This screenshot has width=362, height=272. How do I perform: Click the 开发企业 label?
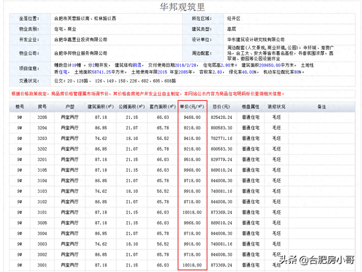(29, 40)
